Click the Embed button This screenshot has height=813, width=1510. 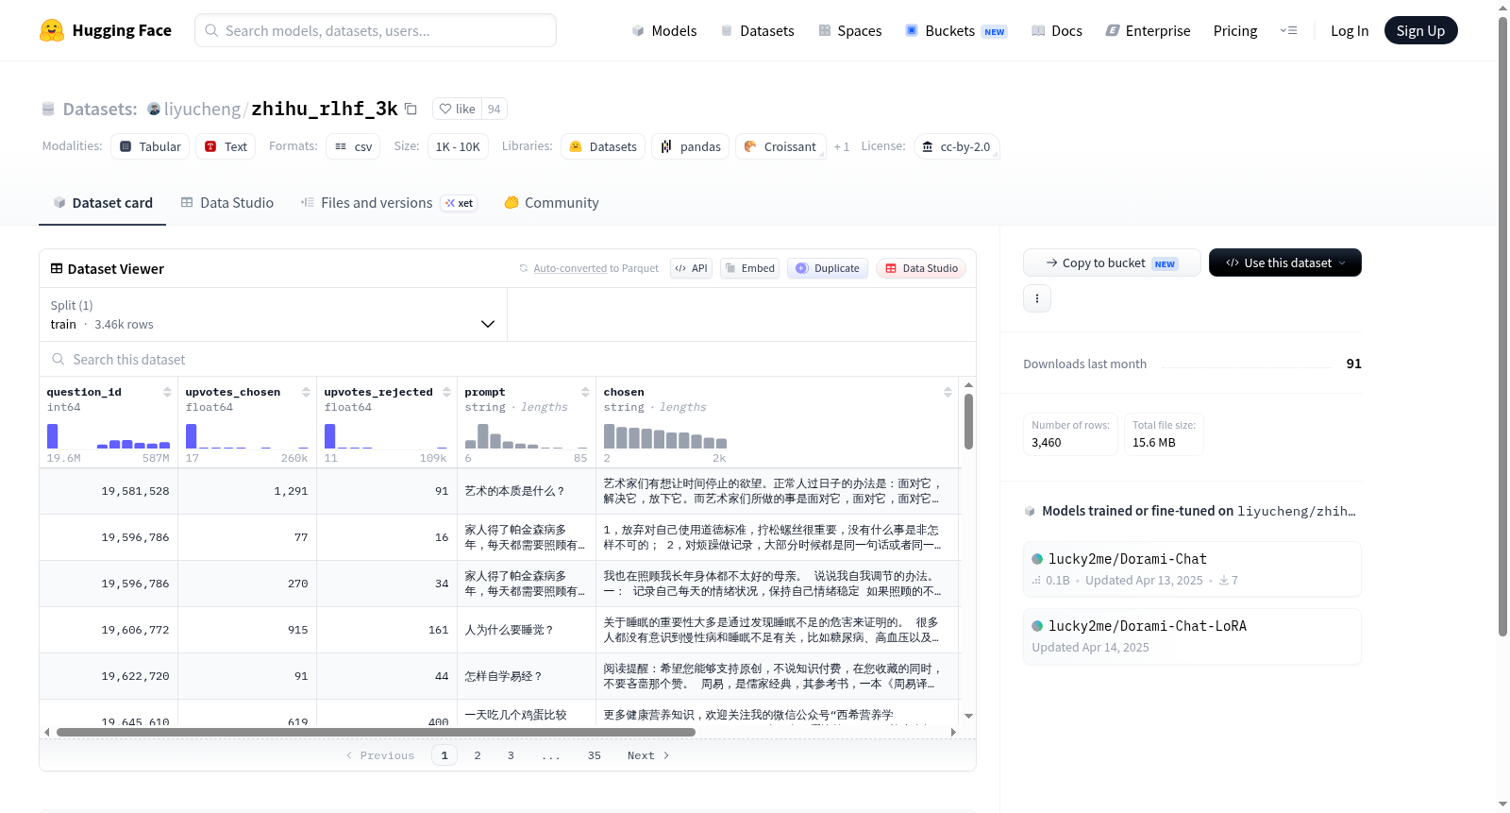tap(749, 268)
